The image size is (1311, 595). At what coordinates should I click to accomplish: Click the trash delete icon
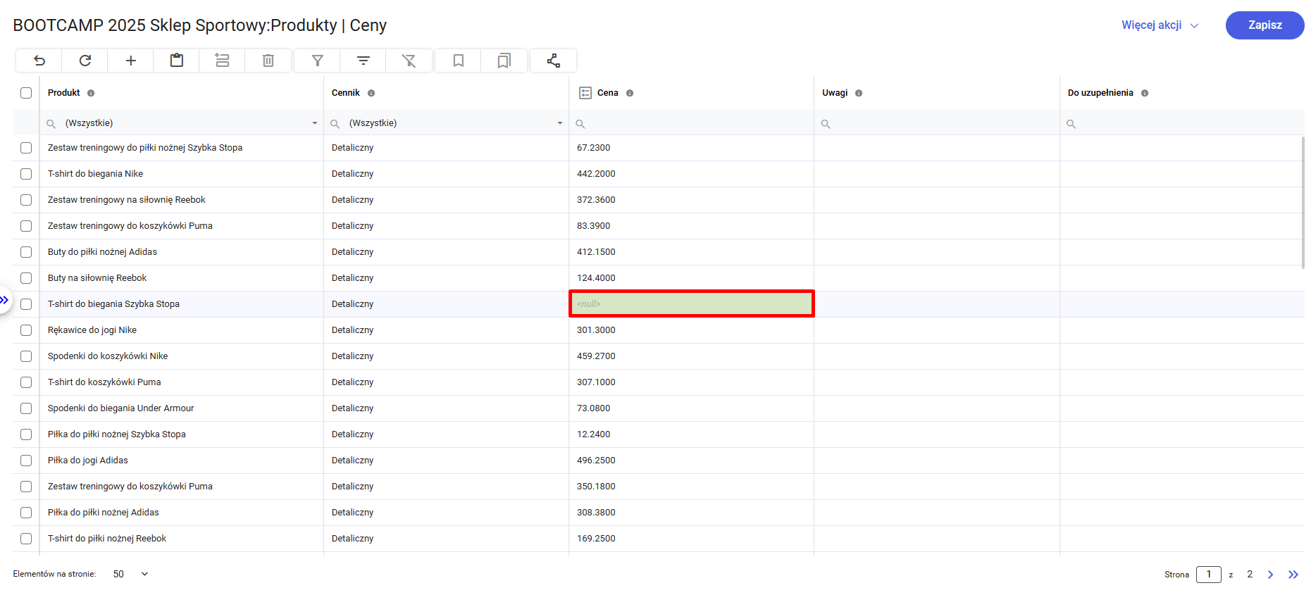click(x=268, y=61)
